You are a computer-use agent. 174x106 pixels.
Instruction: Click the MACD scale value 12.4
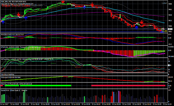(x=170, y=34)
